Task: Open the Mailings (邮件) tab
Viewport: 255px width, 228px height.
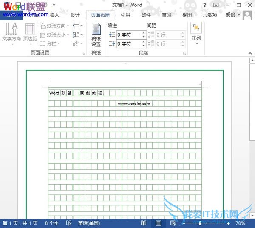Action: pos(146,15)
